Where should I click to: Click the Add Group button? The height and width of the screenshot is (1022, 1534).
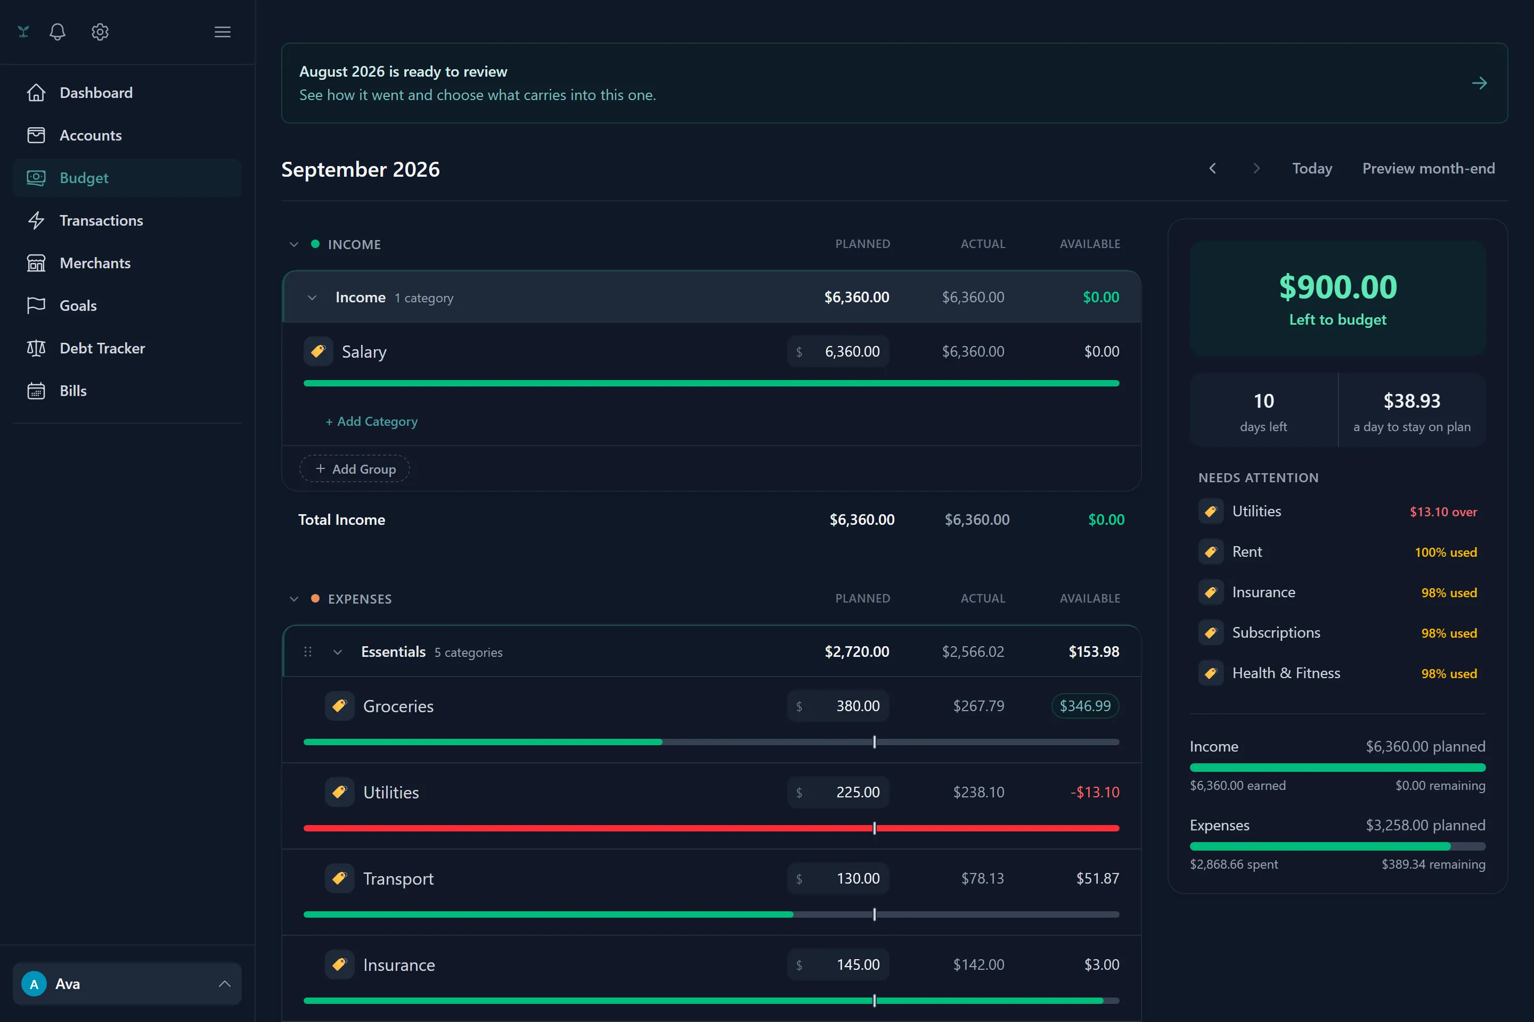coord(355,468)
